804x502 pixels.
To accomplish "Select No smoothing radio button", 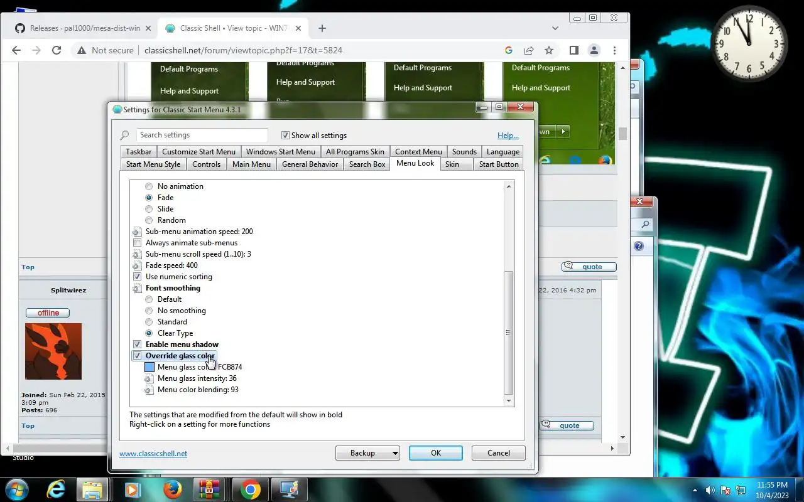I will pos(149,311).
